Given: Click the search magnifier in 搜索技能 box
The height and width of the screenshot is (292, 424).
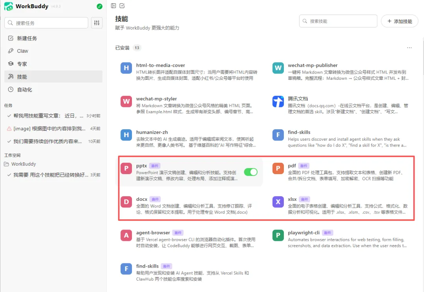Looking at the screenshot, I should pos(305,21).
